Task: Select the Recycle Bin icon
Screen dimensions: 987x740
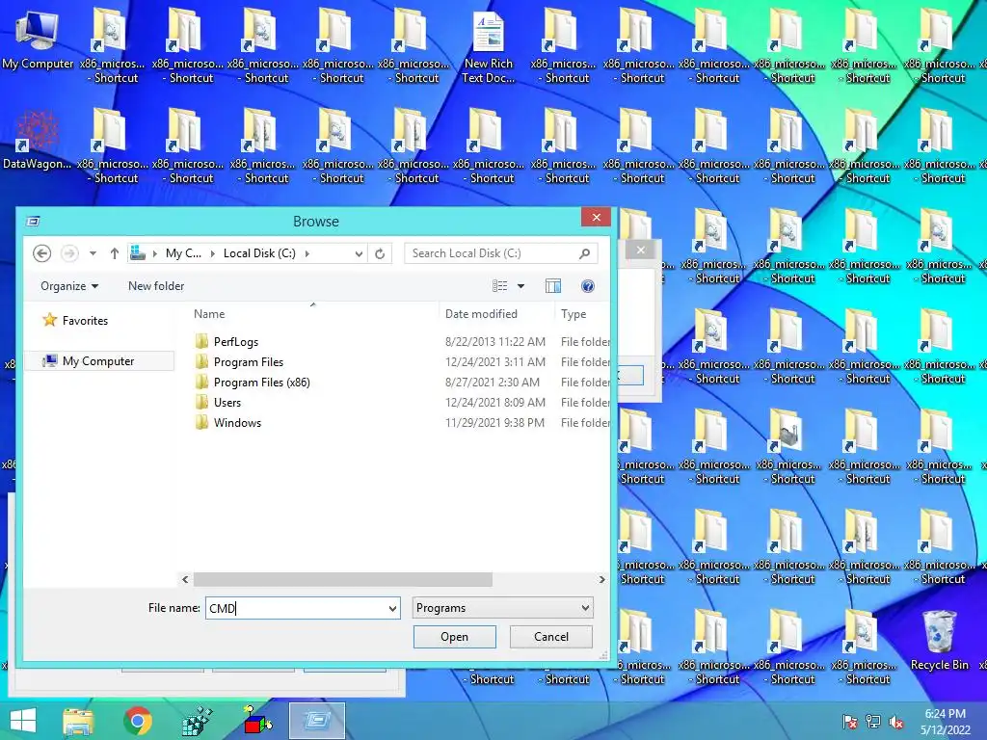Action: (x=939, y=641)
